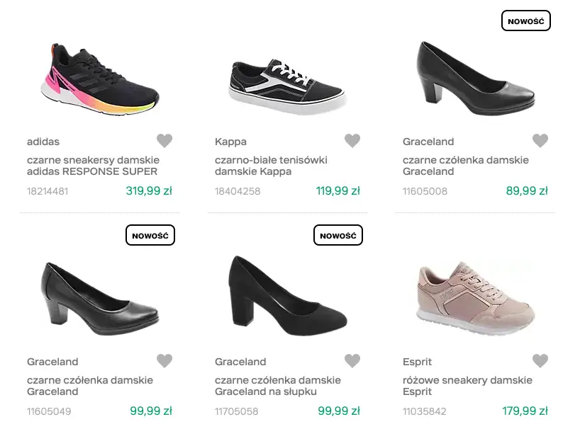Click the Esprit brand label
580x424 pixels.
click(x=417, y=362)
